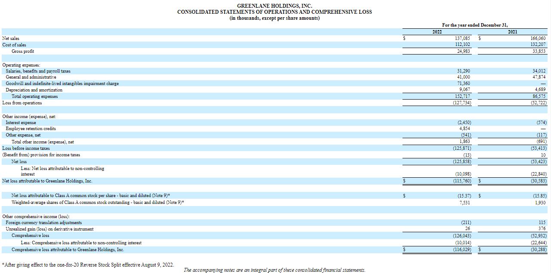The width and height of the screenshot is (551, 273).
Task: Click the 2021 column header
Action: pyautogui.click(x=512, y=32)
